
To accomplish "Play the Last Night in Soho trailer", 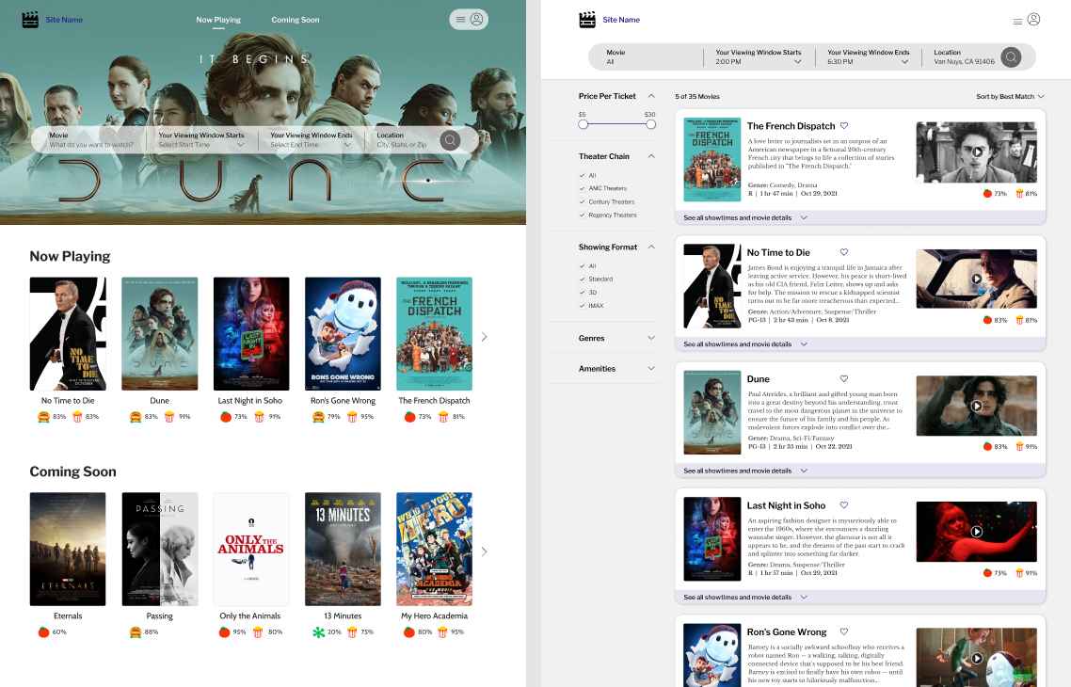I will click(977, 532).
